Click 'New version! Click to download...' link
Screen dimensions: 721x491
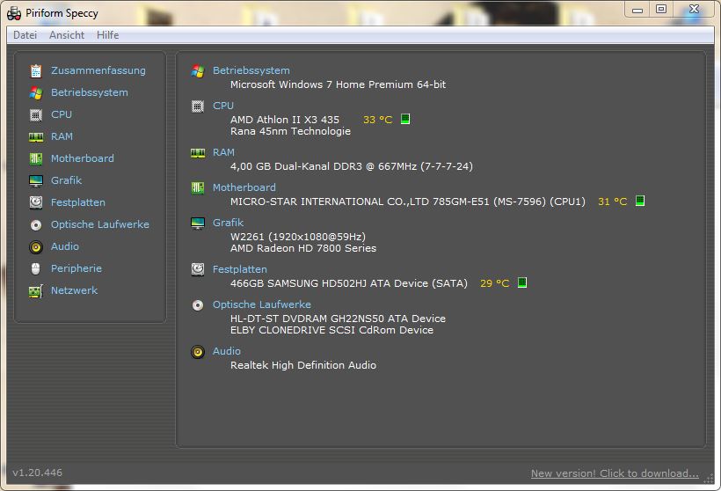(615, 473)
